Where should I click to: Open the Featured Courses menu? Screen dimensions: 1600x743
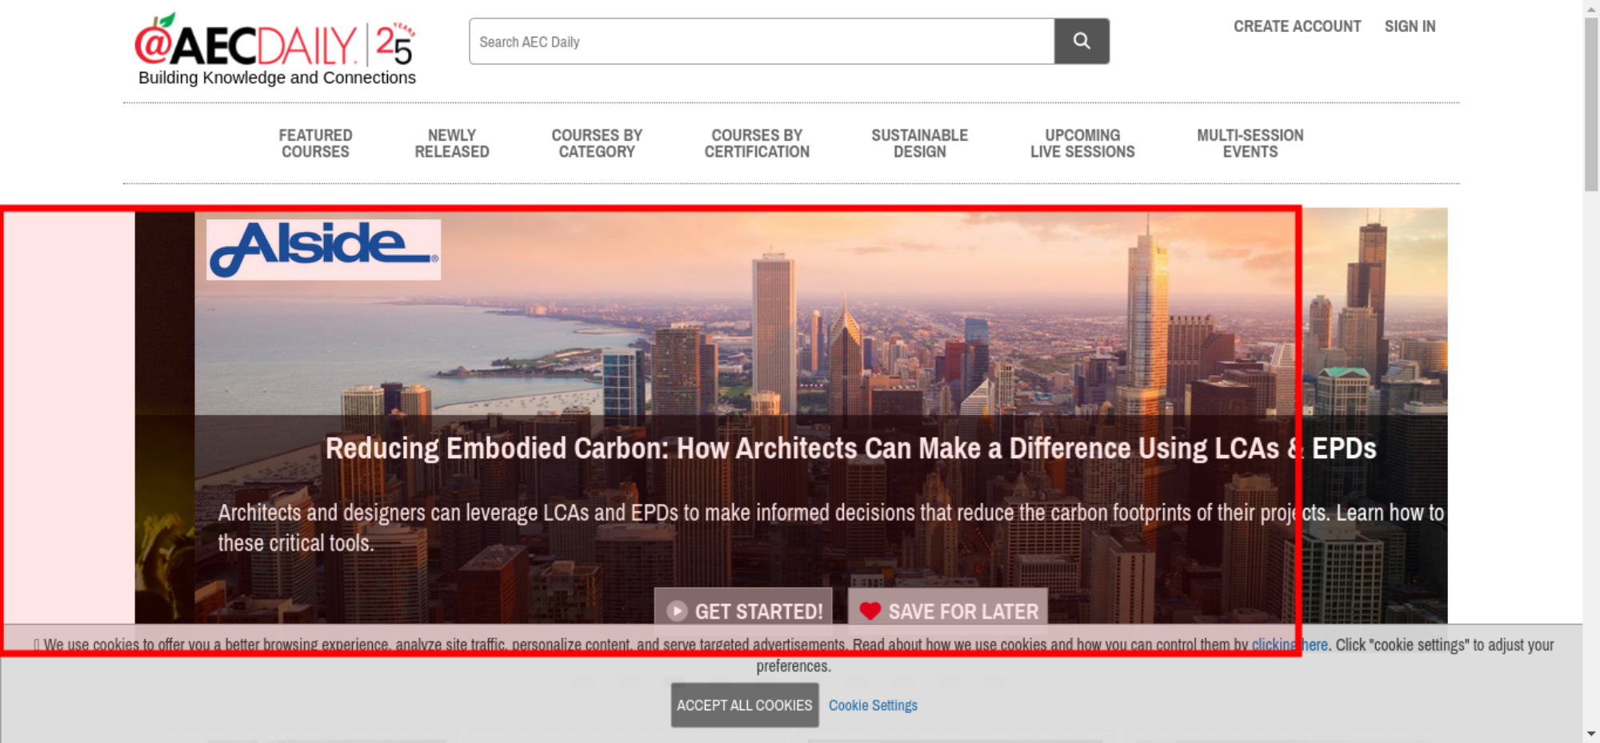(x=315, y=144)
